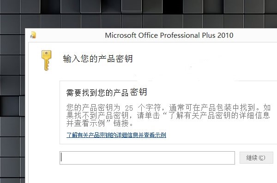The width and height of the screenshot is (277, 183).
Task: Click the 输入您的产品密钥 heading
Action: [x=98, y=59]
